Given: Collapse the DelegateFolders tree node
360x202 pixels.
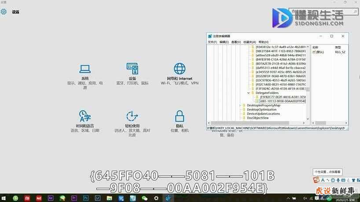Looking at the screenshot, I should pos(248,93).
